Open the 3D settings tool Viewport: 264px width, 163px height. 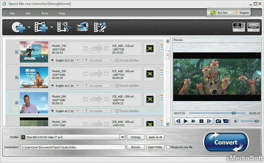82,27
